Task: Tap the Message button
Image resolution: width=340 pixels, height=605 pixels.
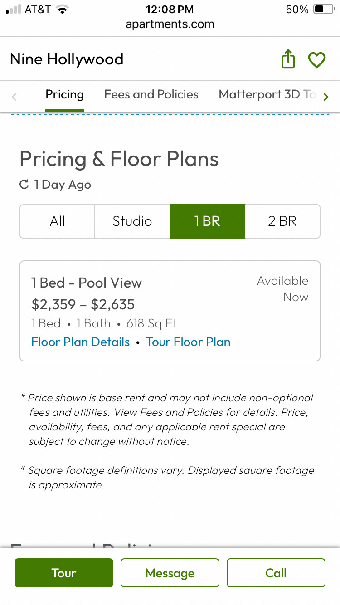Action: click(x=170, y=573)
